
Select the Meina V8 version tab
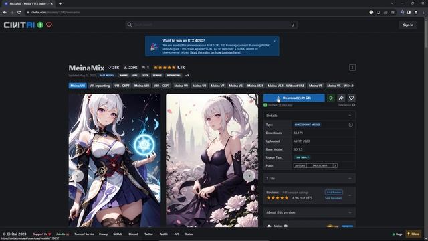[199, 86]
